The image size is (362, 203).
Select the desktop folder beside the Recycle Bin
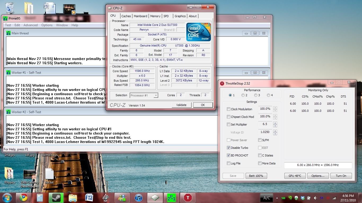coord(29,8)
